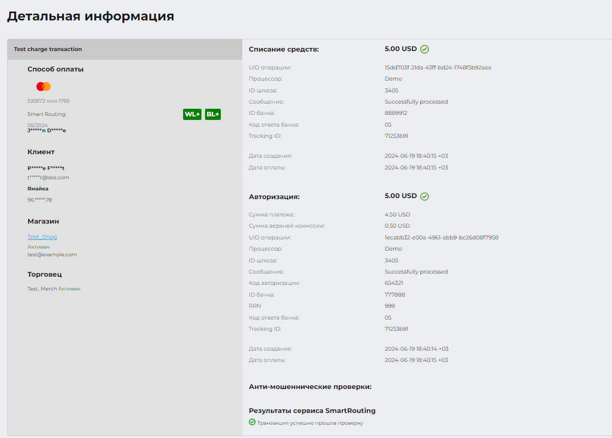Viewport: 612px width, 438px height.
Task: Click the charge UID operation value
Action: (x=438, y=67)
